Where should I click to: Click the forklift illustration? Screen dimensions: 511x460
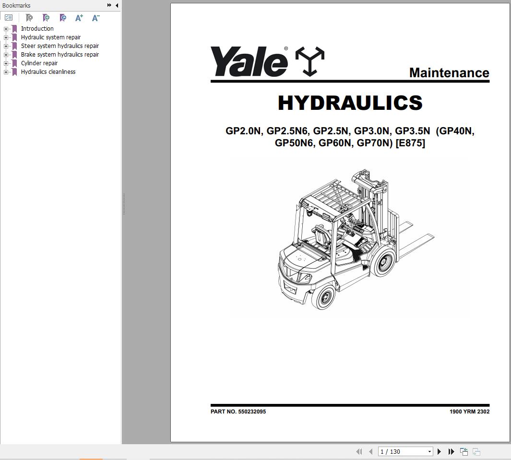coord(355,239)
